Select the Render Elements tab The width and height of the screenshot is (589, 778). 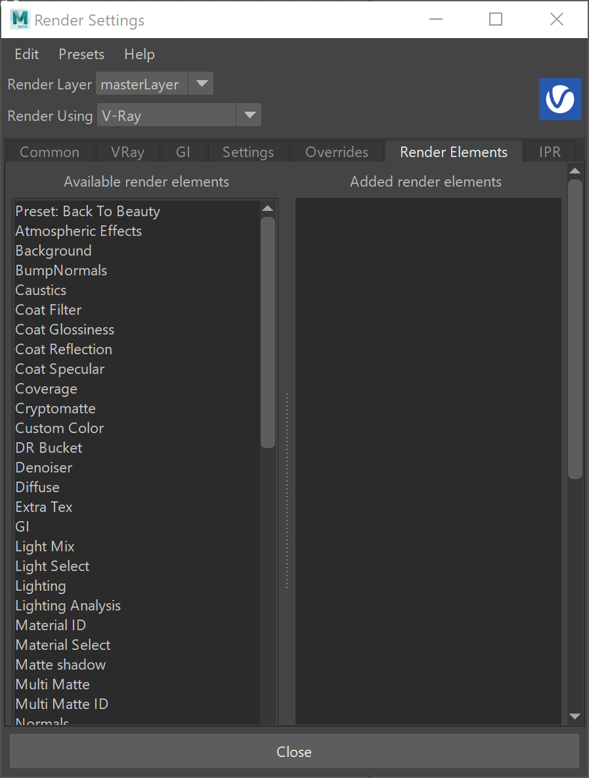coord(454,152)
